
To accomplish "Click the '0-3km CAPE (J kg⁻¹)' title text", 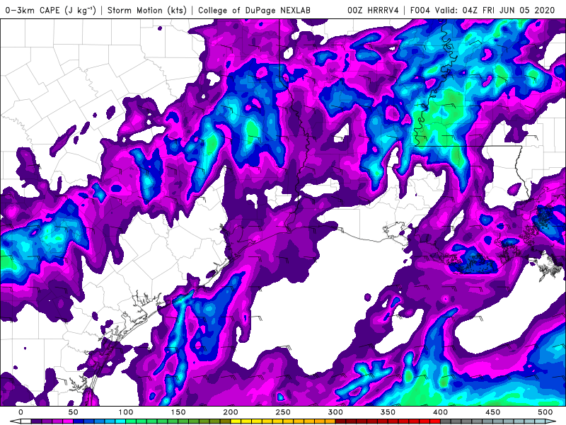I will point(51,11).
